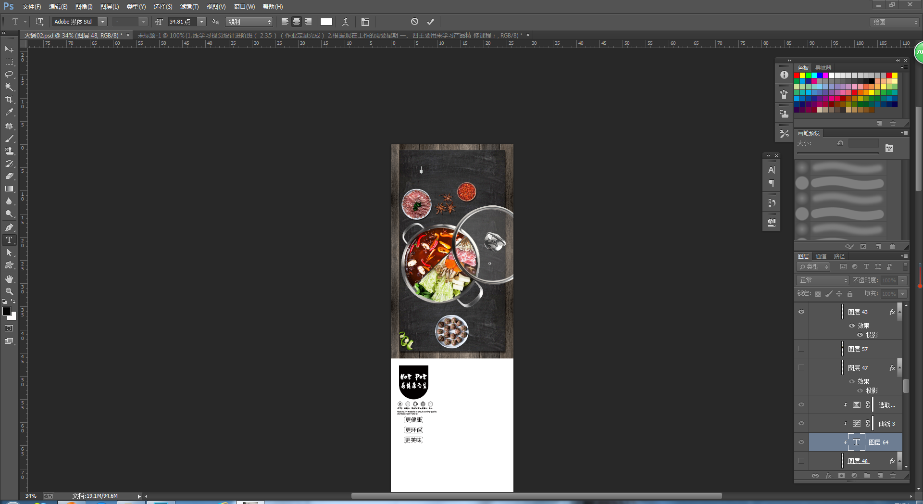Collapse effects of 图层 43
923x504 pixels.
[899, 312]
